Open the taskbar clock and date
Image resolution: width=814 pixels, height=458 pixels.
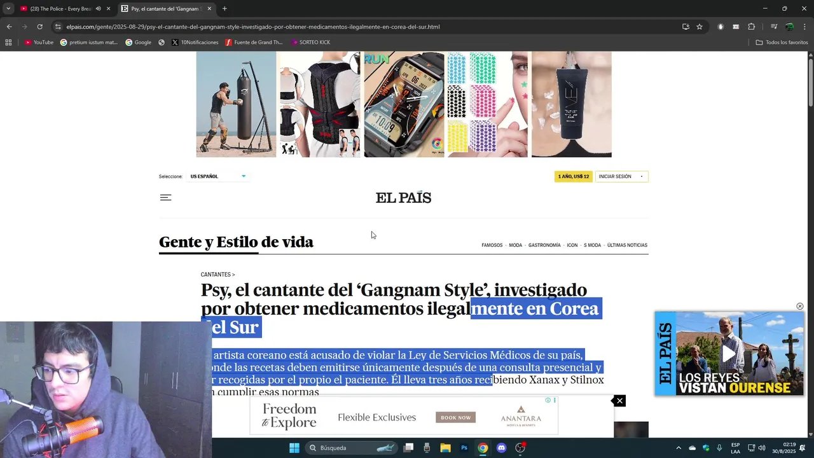tap(783, 448)
